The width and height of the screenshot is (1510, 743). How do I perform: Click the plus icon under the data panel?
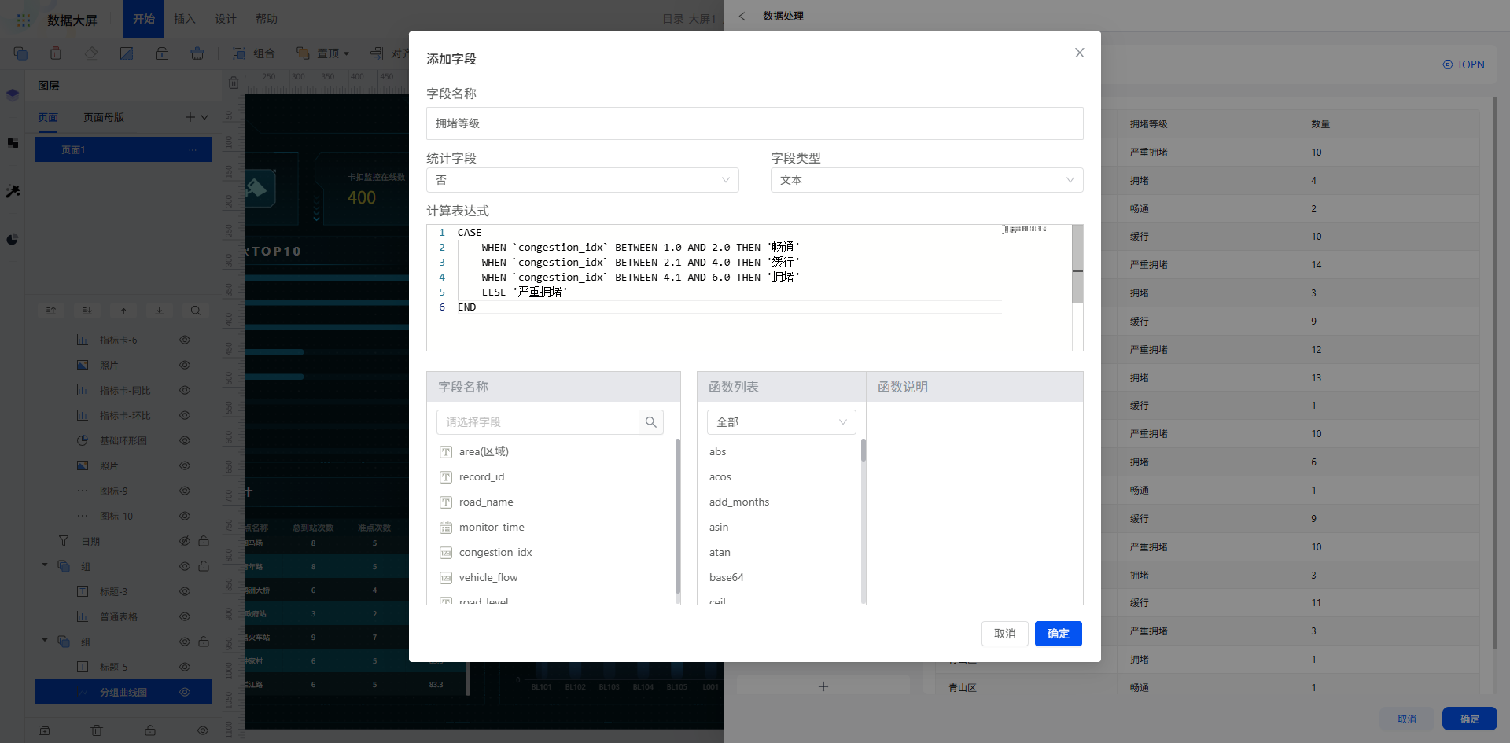click(x=823, y=686)
